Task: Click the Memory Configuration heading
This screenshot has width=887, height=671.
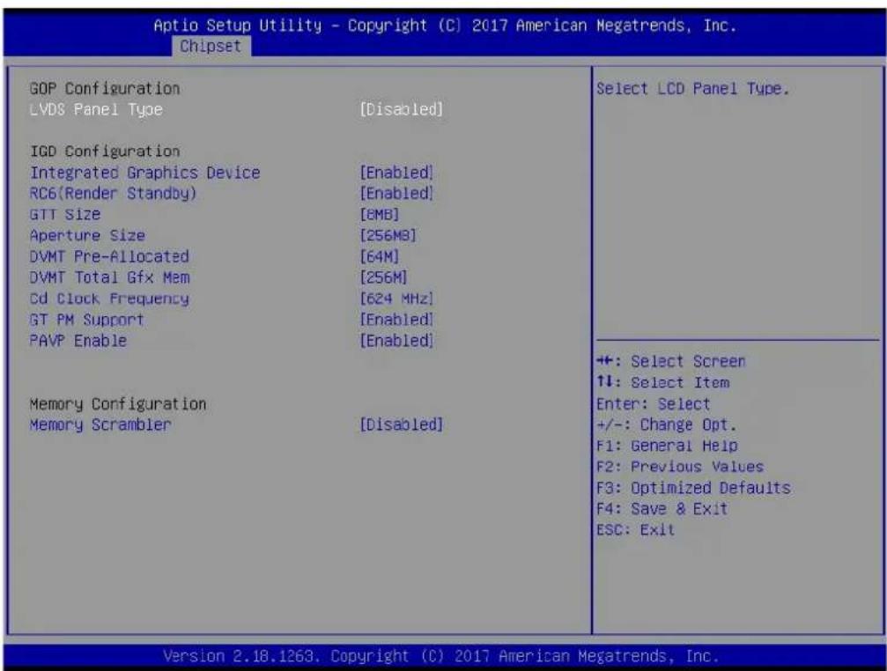Action: click(x=118, y=404)
